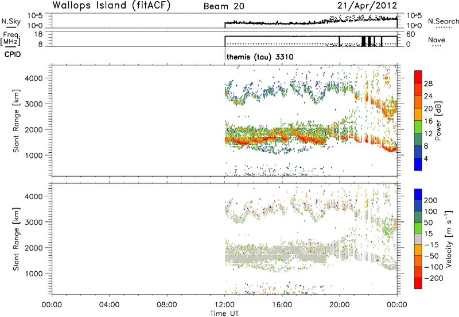The image size is (459, 317).
Task: Click the velocity panel 'Slant Range [km]' label
Action: 16,239
